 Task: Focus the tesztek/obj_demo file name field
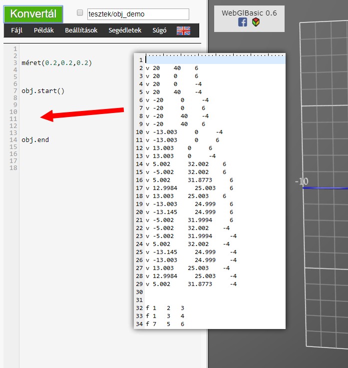point(138,14)
